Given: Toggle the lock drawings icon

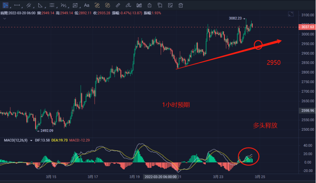Looking at the screenshot, I should [150, 5].
